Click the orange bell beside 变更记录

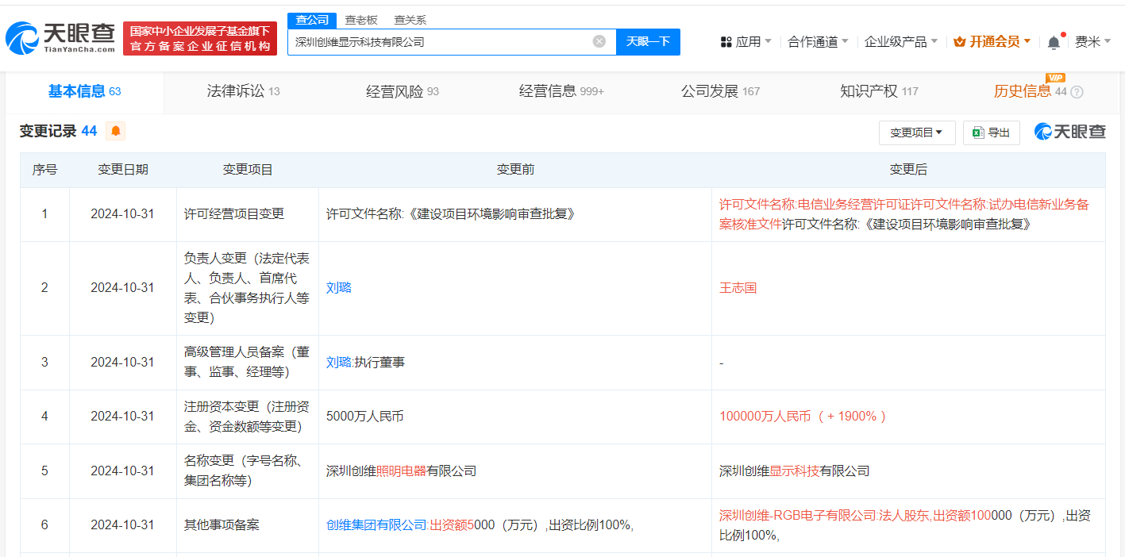(116, 131)
